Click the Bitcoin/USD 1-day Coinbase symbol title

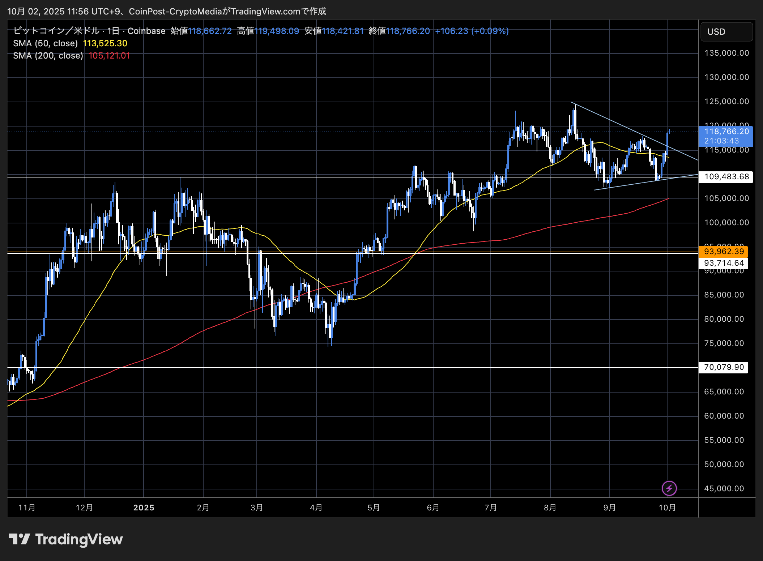[89, 31]
